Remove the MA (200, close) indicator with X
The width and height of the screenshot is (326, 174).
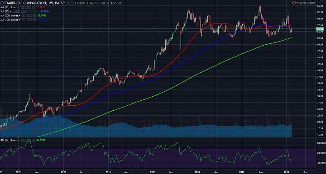[x=34, y=15]
